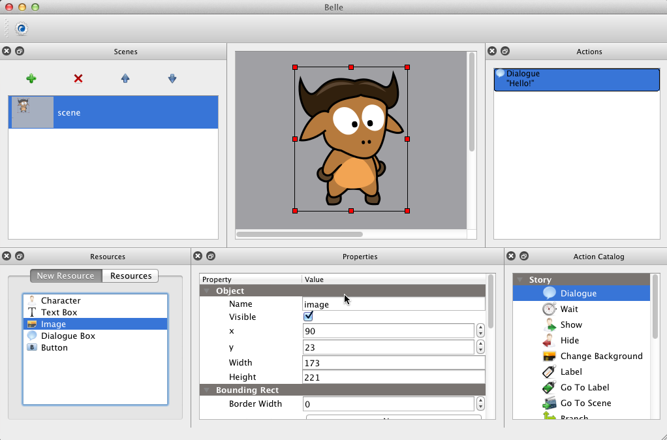Select Dialogue Box in the resource list
Screen dimensions: 667x440
tap(68, 336)
